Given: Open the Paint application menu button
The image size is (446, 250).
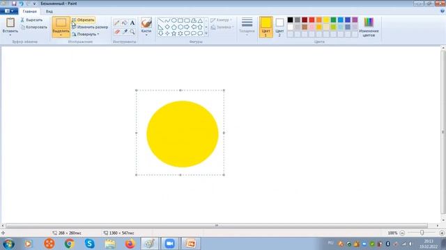Looking at the screenshot, I should (x=9, y=11).
